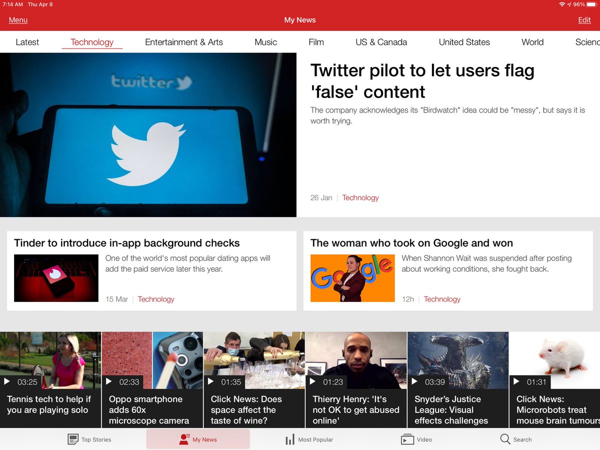
Task: Open the tennis reporter video thumbnail
Action: point(50,360)
